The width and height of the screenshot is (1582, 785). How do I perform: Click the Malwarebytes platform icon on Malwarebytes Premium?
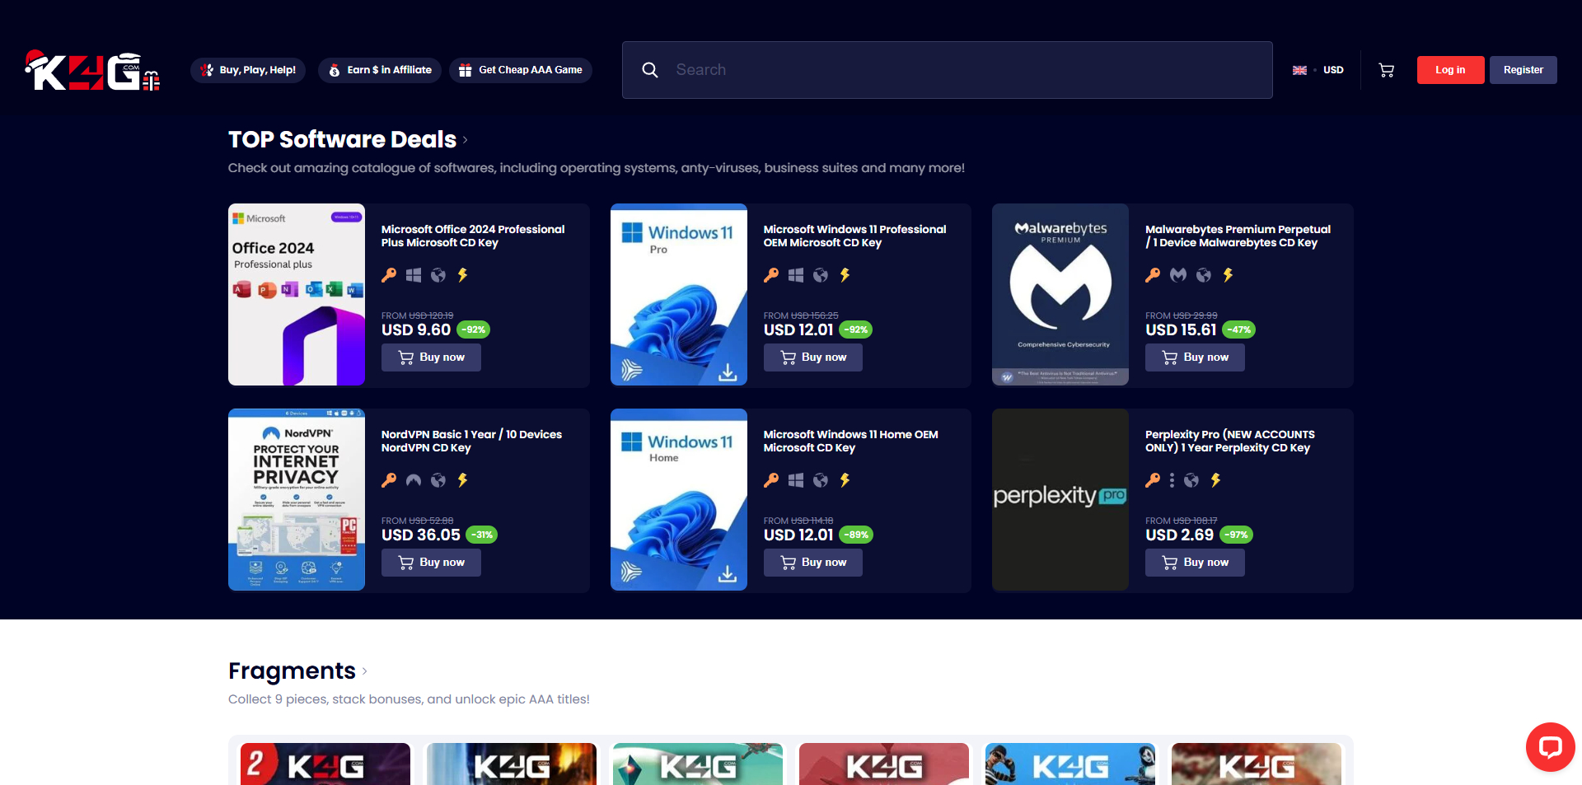[x=1178, y=275]
